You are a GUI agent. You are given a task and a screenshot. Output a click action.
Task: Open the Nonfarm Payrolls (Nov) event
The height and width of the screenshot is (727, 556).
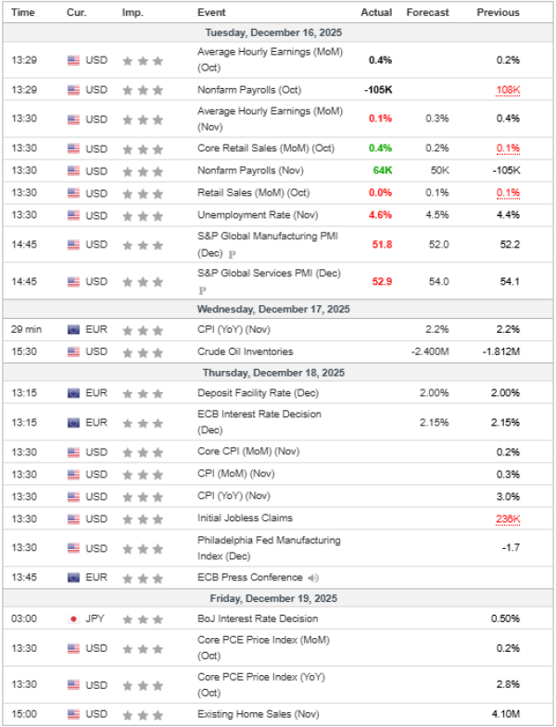click(249, 171)
